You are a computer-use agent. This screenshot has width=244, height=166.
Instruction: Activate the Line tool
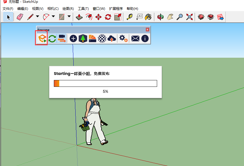[30, 17]
